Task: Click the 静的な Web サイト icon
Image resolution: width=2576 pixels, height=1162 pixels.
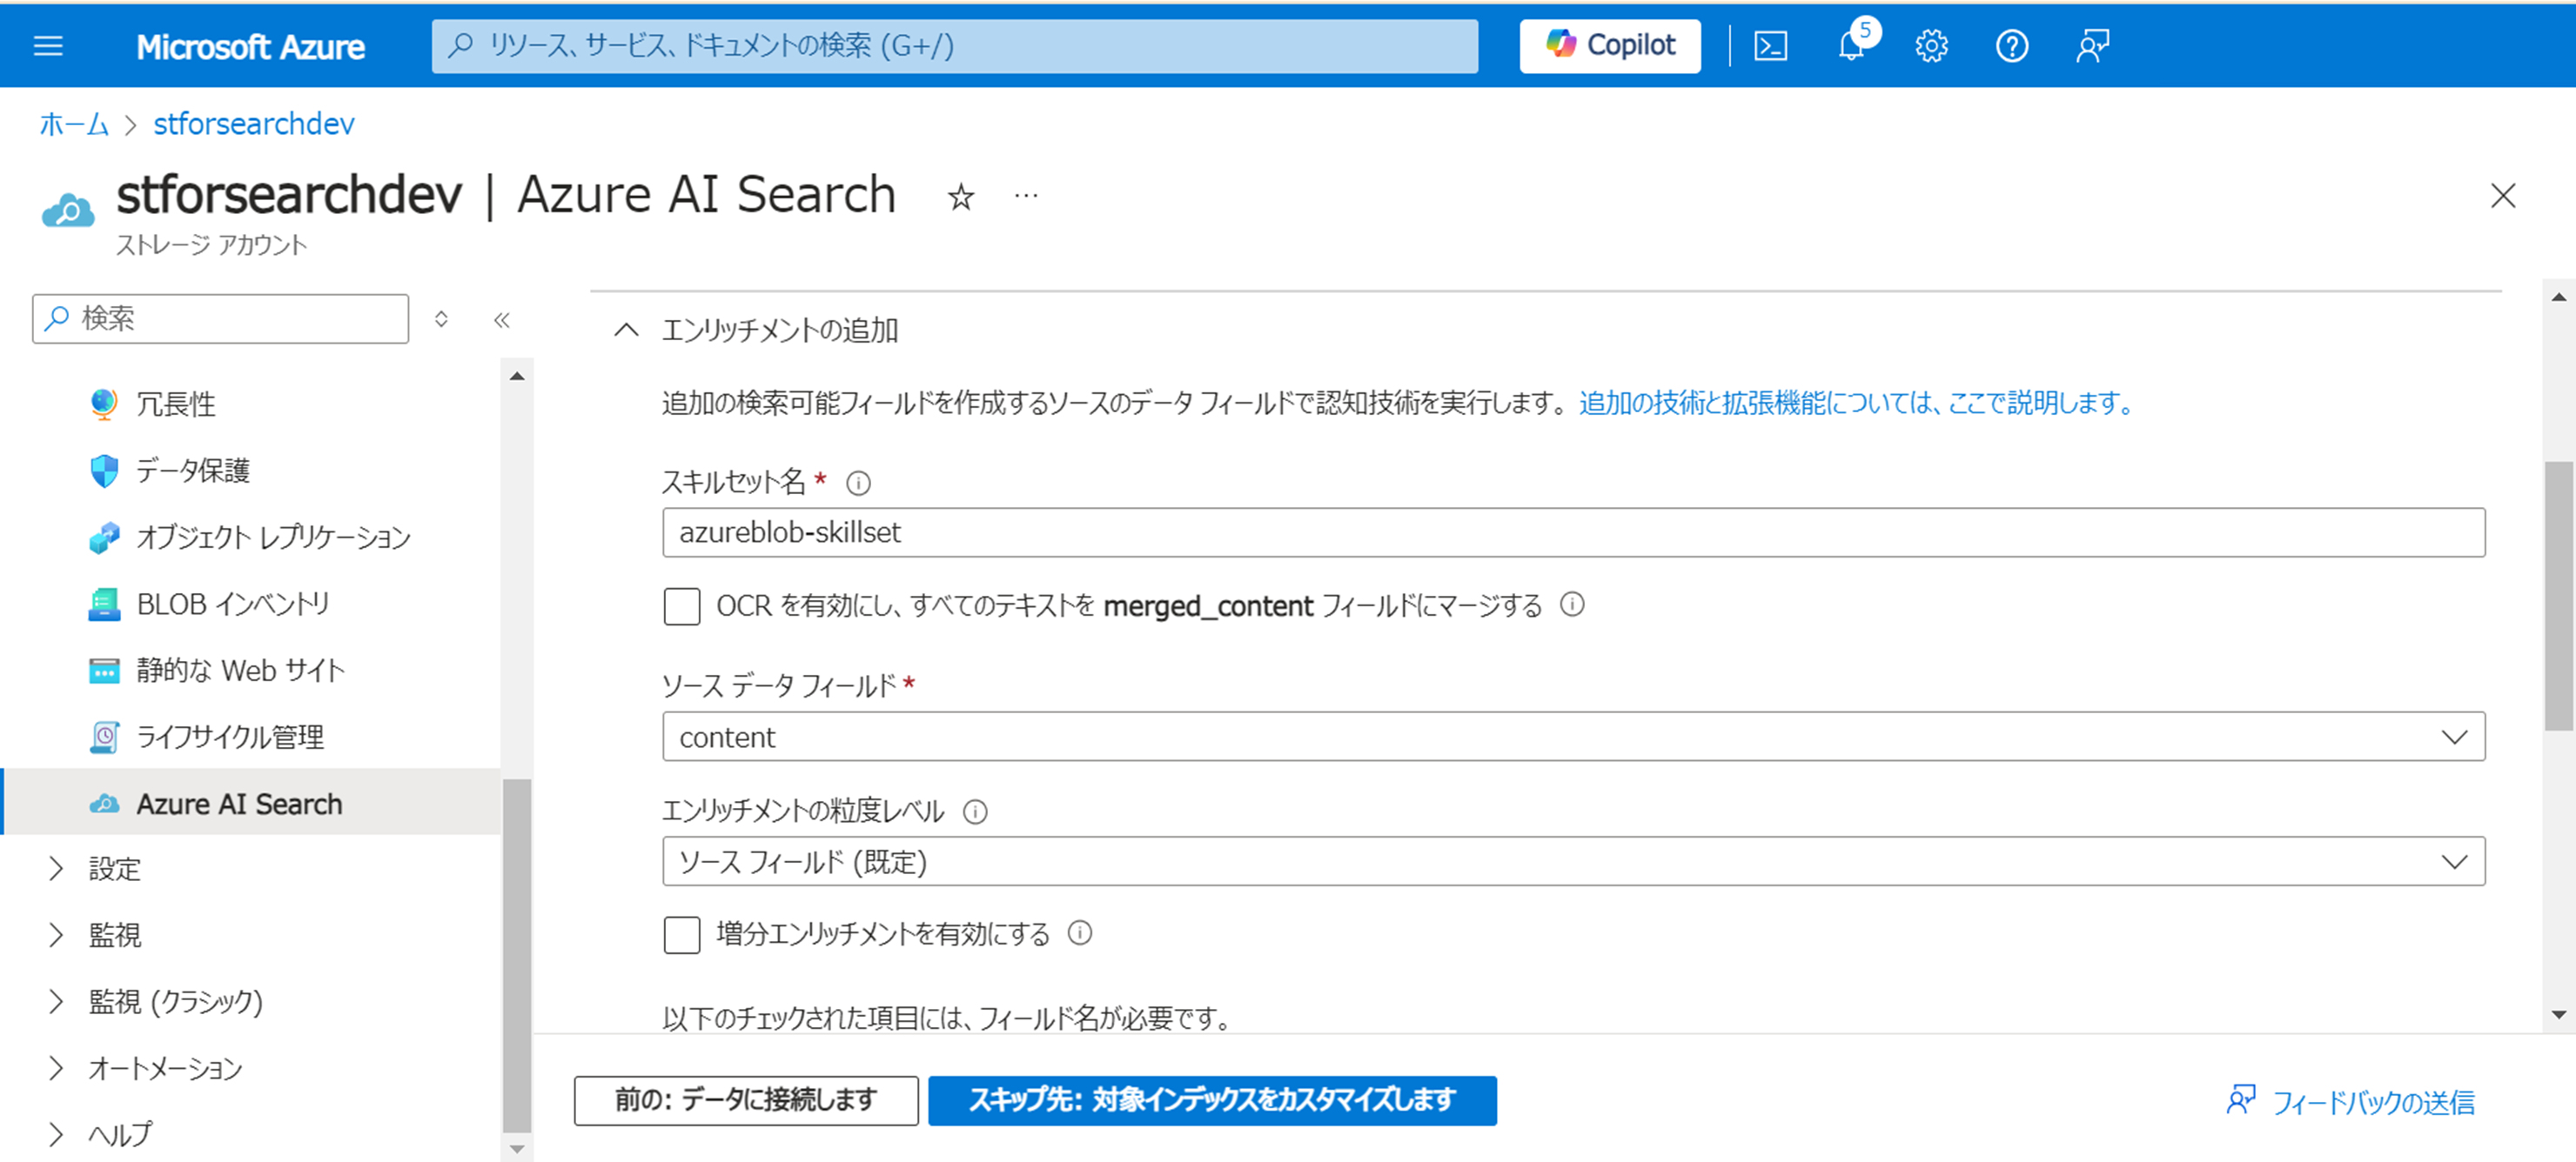Action: [x=104, y=671]
